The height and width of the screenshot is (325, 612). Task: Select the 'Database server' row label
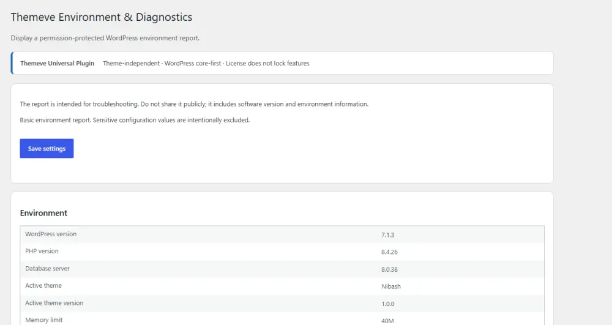(47, 269)
